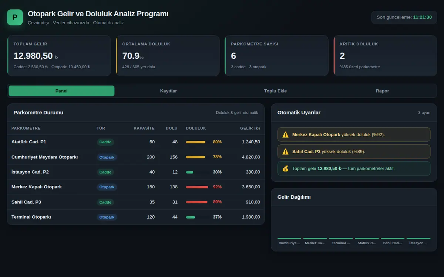Click the DOLULUK column header
The height and width of the screenshot is (277, 444).
tap(196, 128)
